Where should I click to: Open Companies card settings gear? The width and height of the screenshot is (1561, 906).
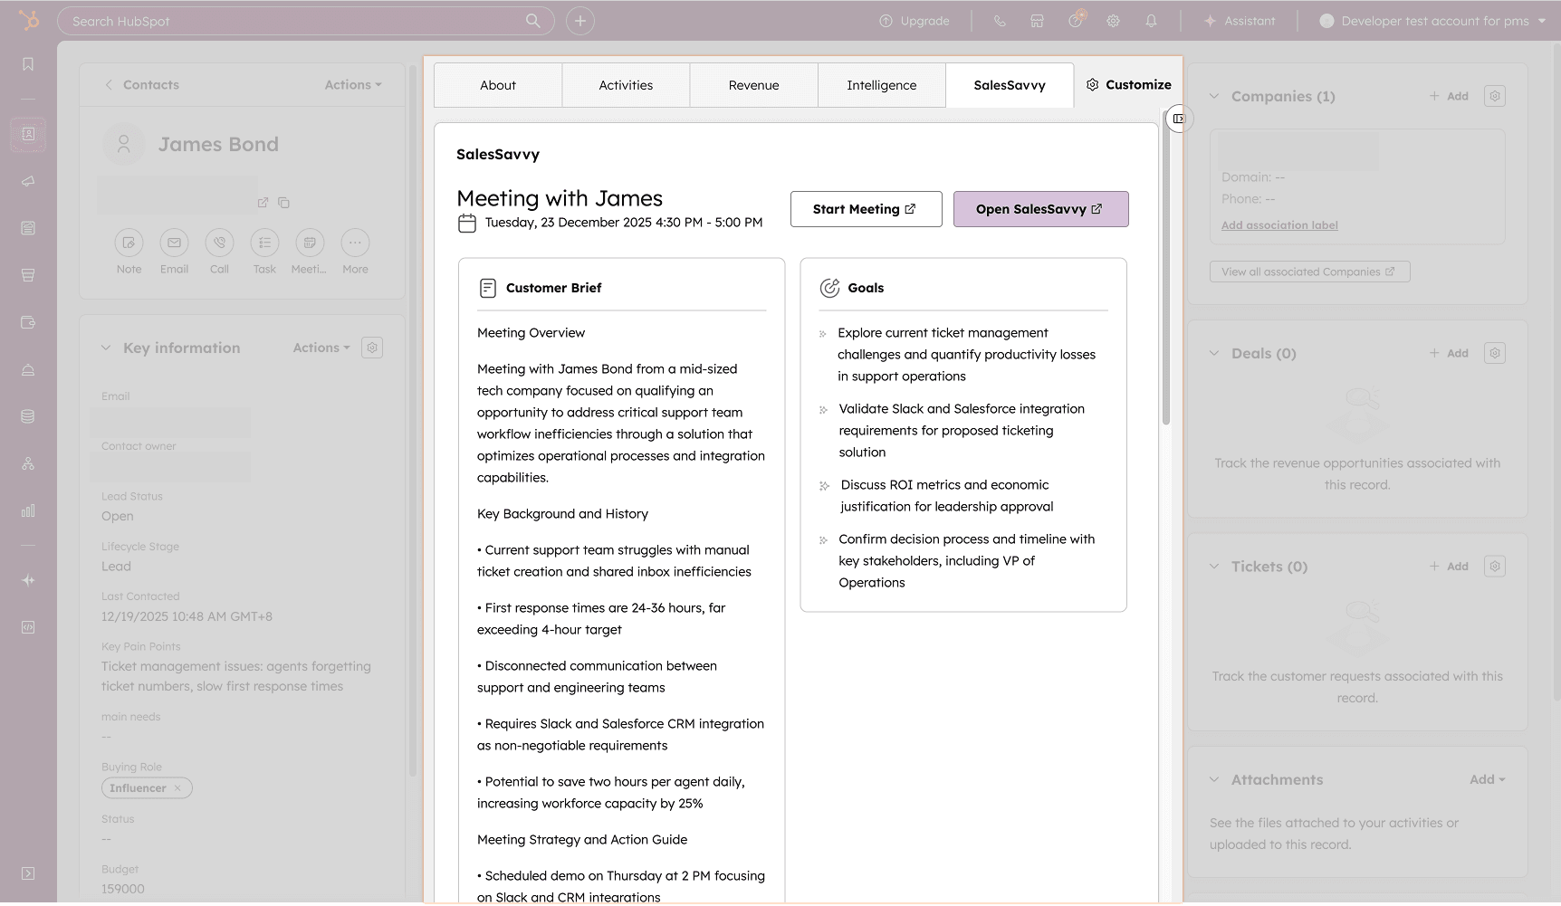(1495, 96)
